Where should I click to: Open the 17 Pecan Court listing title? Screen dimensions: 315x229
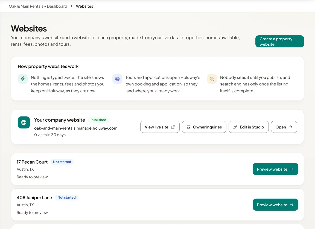pyautogui.click(x=32, y=162)
